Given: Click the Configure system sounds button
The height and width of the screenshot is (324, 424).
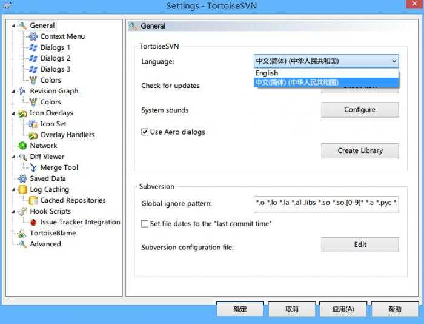Looking at the screenshot, I should coord(360,110).
